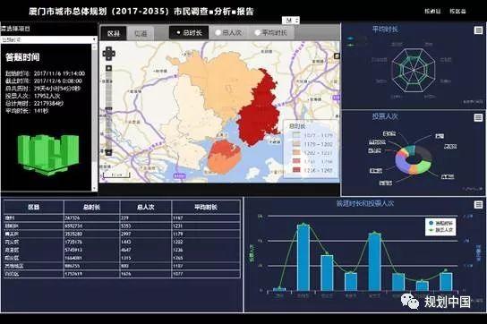Click the 平均时长 radar chart title
Image resolution: width=487 pixels, height=324 pixels.
(385, 30)
